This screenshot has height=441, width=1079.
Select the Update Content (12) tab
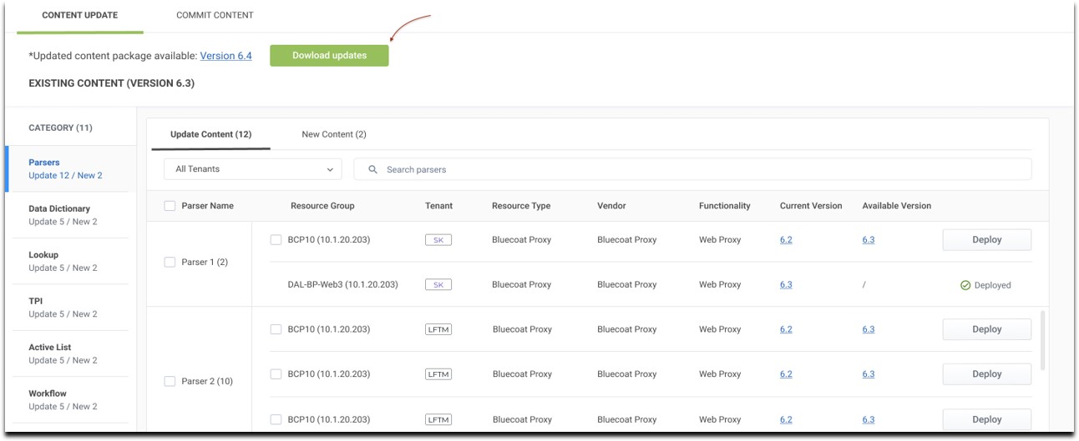point(210,134)
